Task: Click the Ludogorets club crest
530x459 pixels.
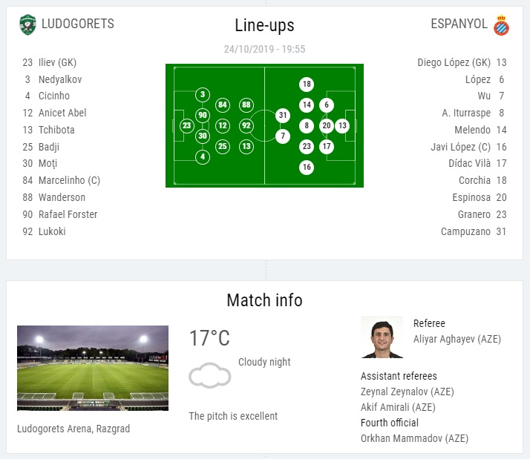Action: pyautogui.click(x=27, y=24)
